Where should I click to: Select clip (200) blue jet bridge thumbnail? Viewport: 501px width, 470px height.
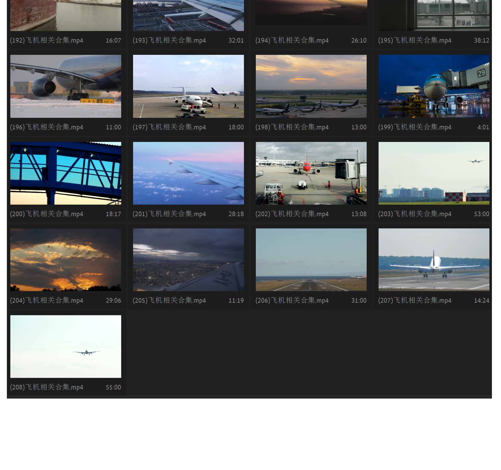pyautogui.click(x=66, y=173)
